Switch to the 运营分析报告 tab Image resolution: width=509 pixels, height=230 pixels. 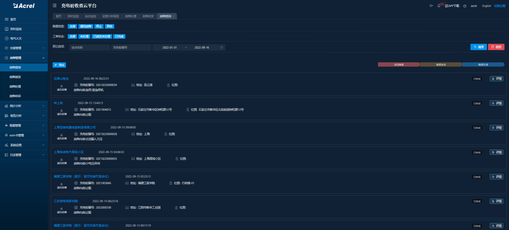click(x=111, y=16)
